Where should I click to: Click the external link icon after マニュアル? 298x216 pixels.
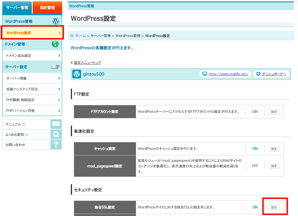24,125
